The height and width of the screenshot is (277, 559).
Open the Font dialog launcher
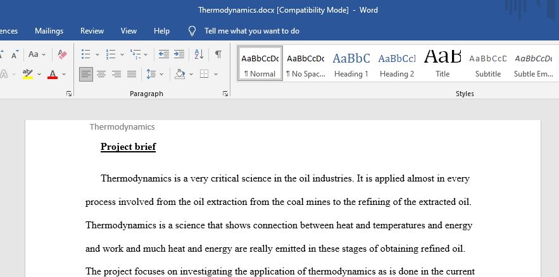point(69,94)
